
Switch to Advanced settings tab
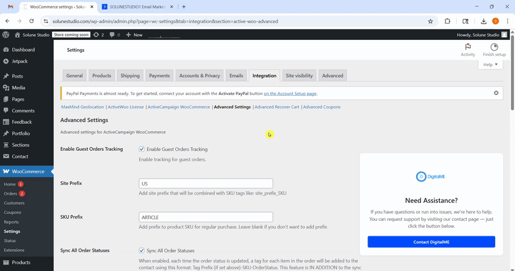click(332, 75)
